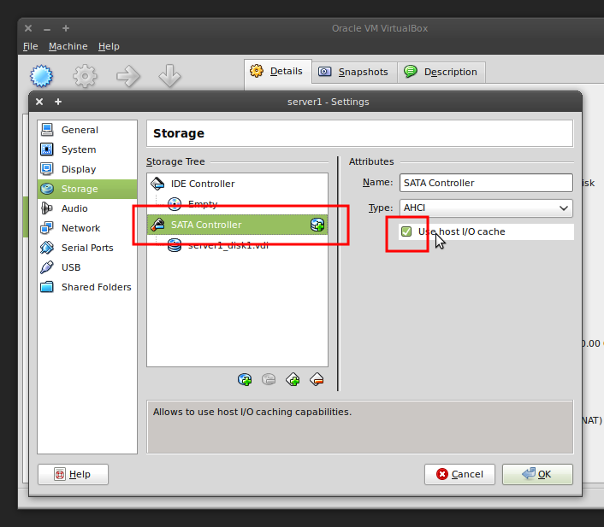The image size is (604, 527).
Task: Open the Network settings category
Action: (x=87, y=228)
